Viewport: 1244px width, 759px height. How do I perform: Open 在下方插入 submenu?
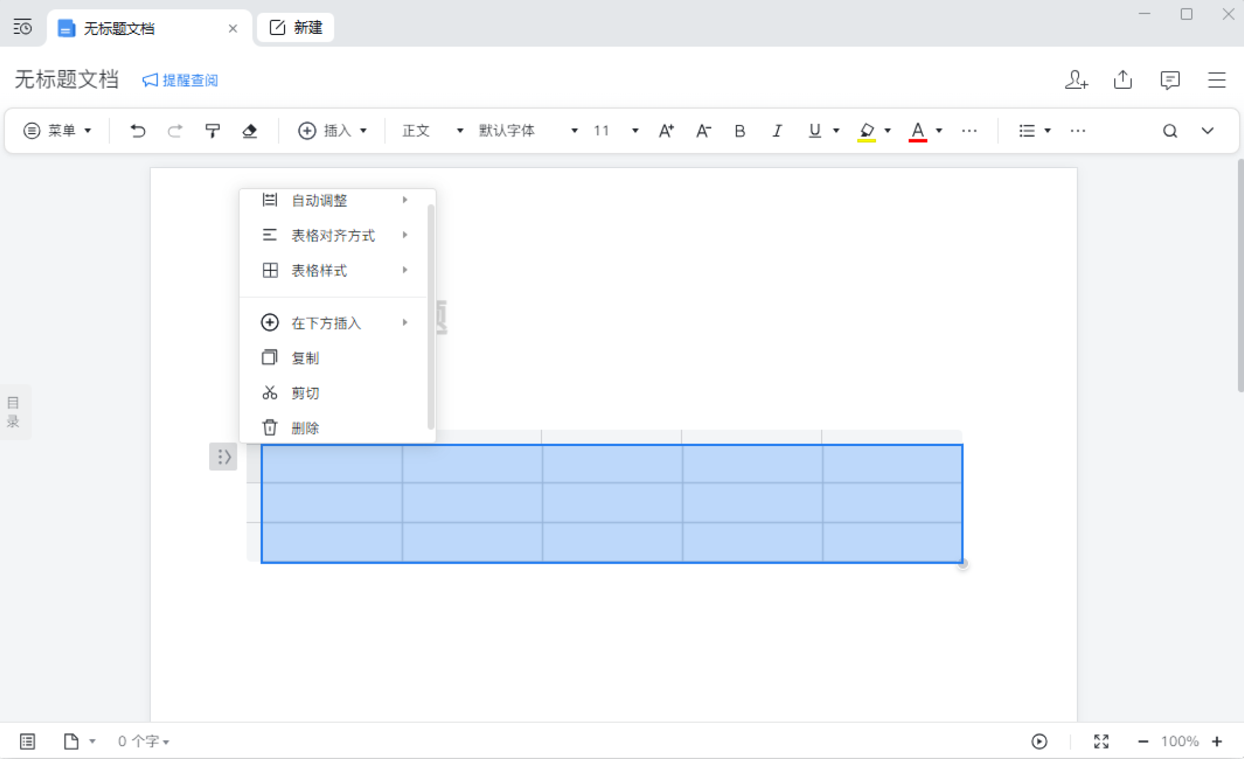pyautogui.click(x=334, y=323)
